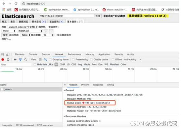Go back with browser back arrow
Screen dimensions: 182x129
click(4, 4)
